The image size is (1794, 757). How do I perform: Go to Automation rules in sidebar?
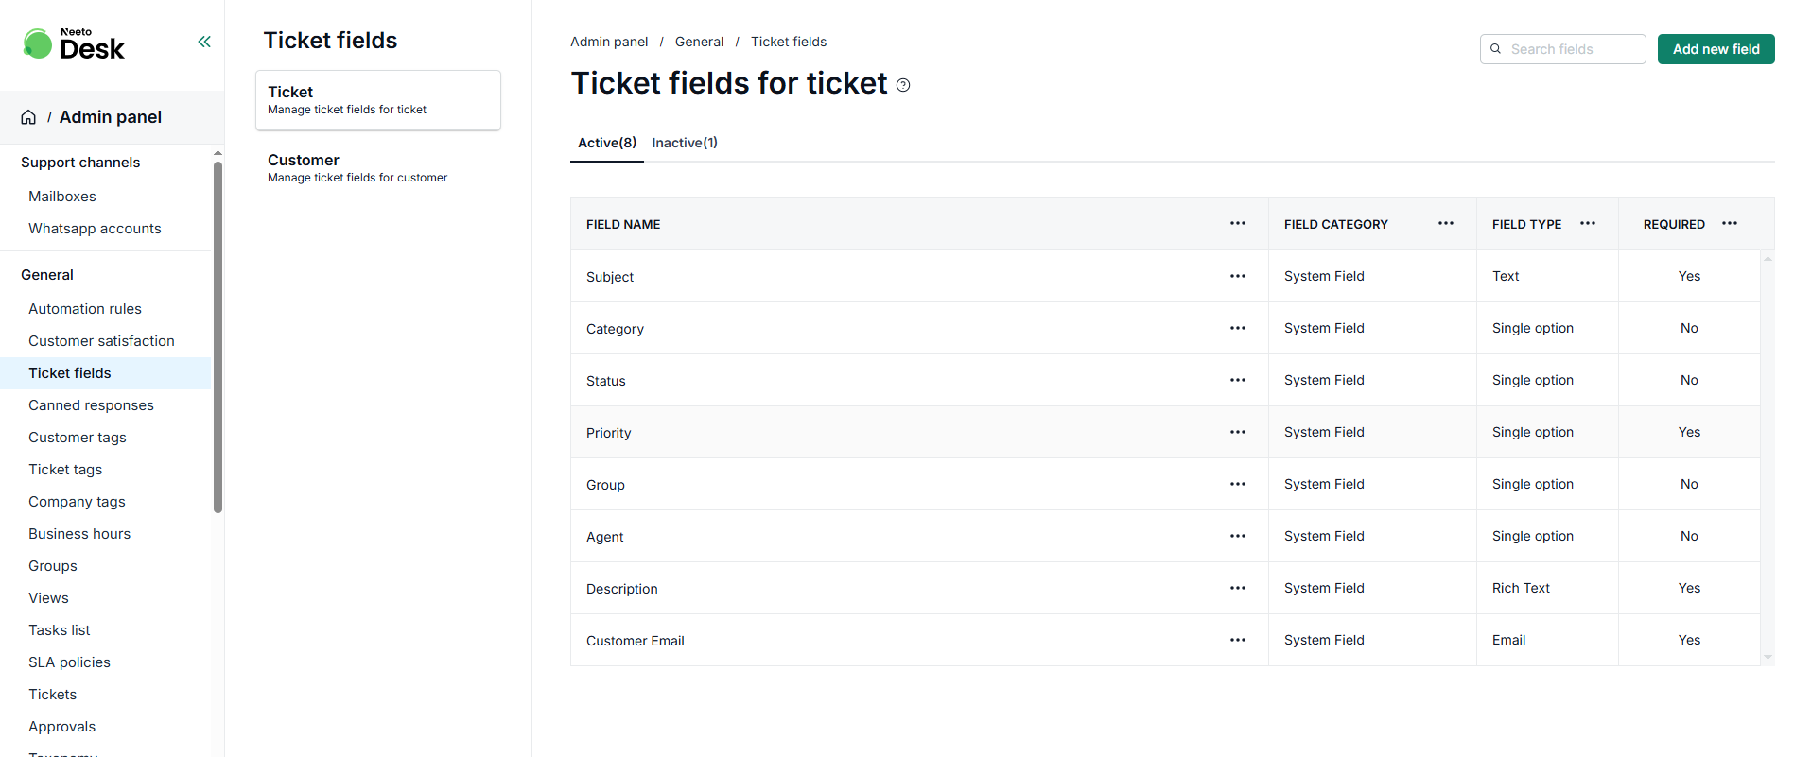coord(85,309)
